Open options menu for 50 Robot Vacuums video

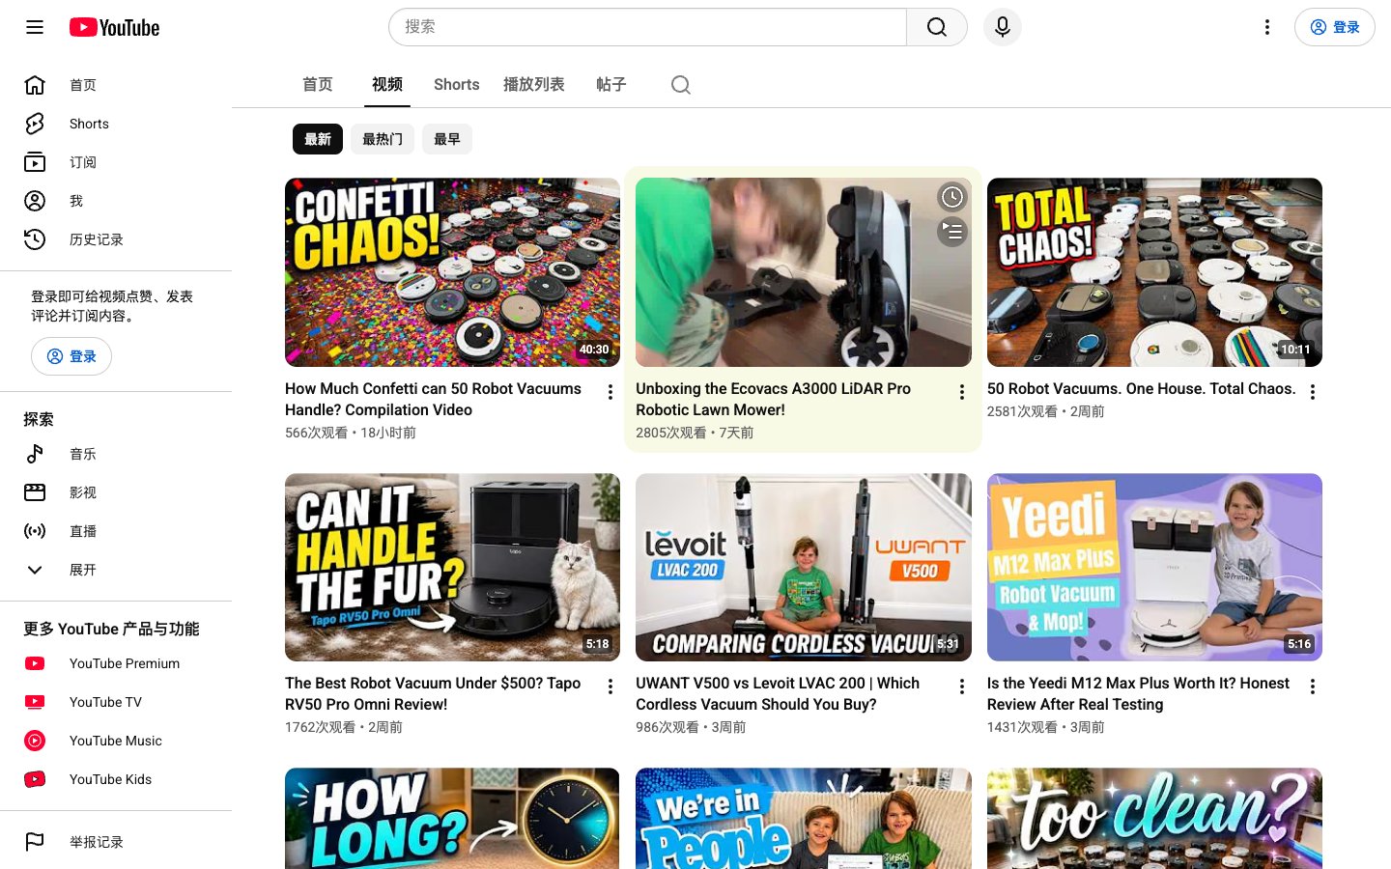point(1313,392)
